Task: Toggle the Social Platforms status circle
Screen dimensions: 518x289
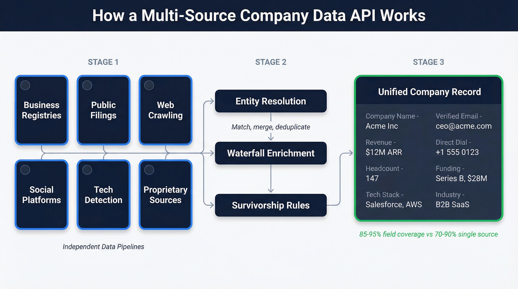Action: click(25, 170)
